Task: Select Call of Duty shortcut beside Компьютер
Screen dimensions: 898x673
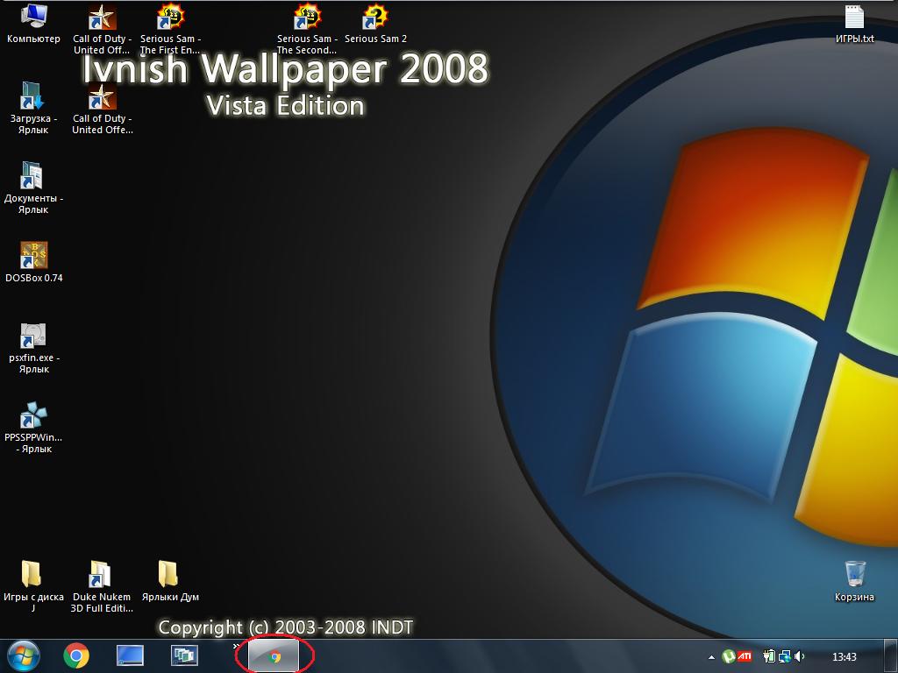Action: click(102, 29)
